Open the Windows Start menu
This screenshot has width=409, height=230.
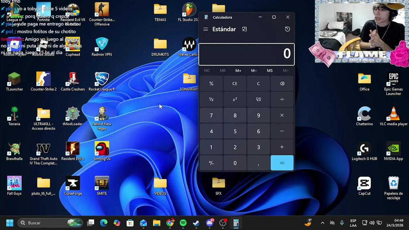(x=10, y=223)
